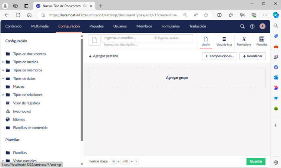Image resolution: width=281 pixels, height=168 pixels.
Task: Click the alias lock icon
Action: (x=155, y=38)
